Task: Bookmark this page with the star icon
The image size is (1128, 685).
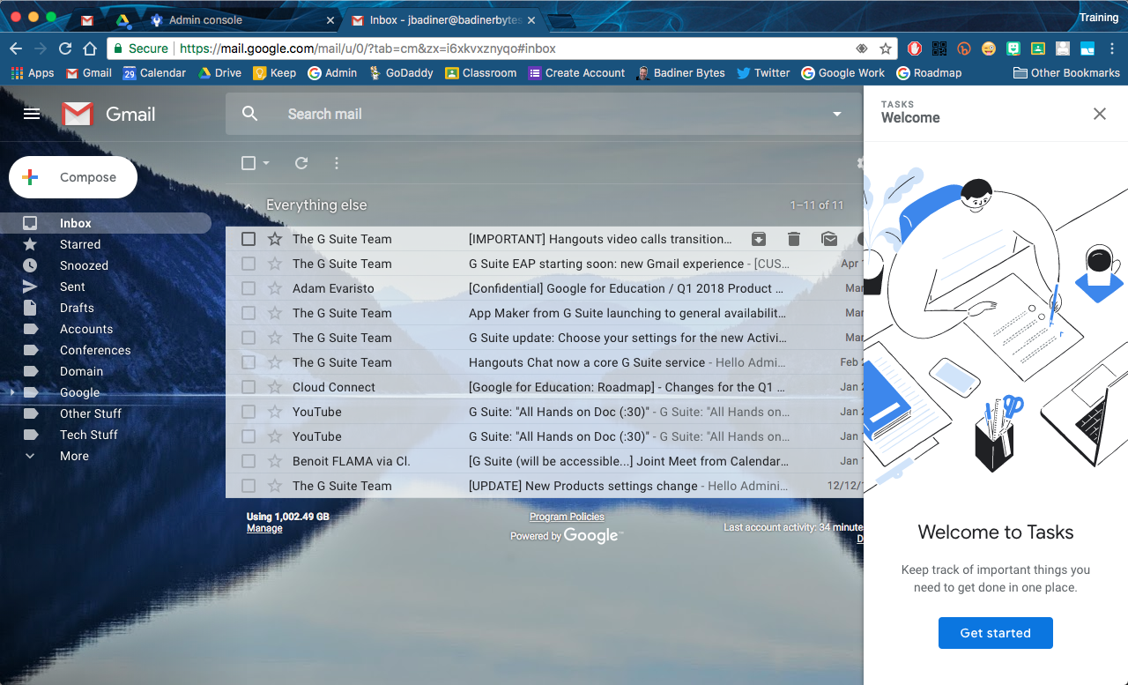Action: [886, 48]
